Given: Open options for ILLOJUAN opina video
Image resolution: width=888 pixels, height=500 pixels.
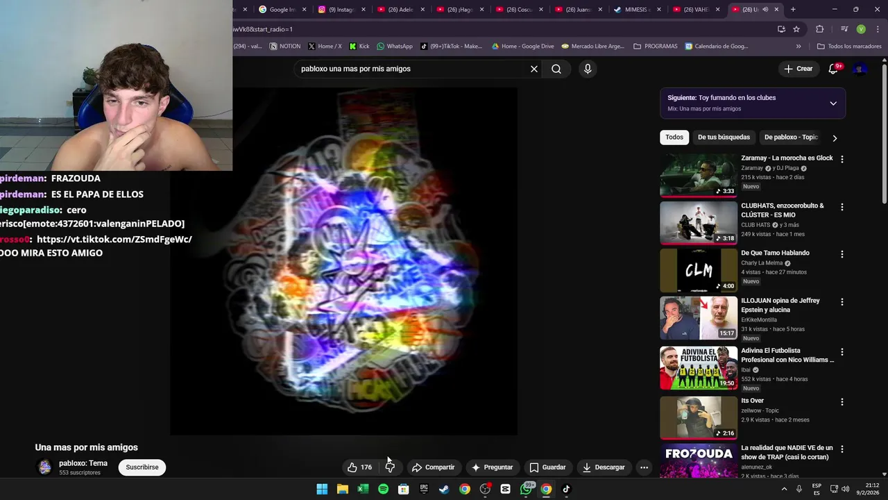Looking at the screenshot, I should click(x=842, y=302).
